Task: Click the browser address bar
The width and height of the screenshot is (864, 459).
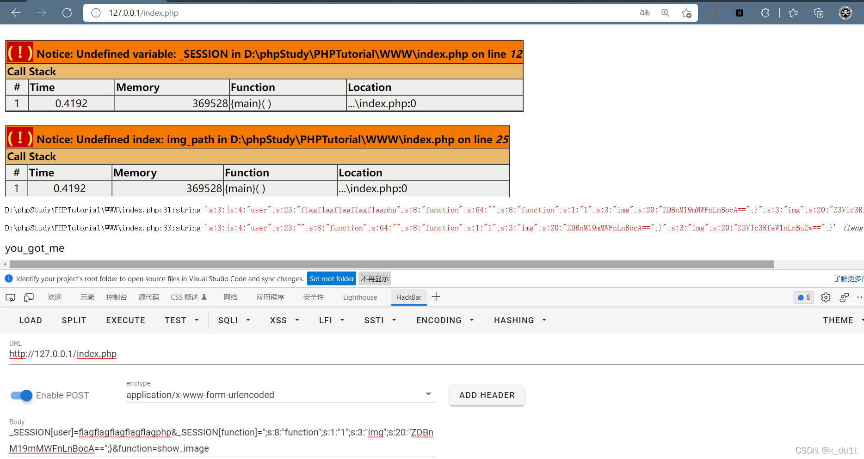Action: click(361, 13)
